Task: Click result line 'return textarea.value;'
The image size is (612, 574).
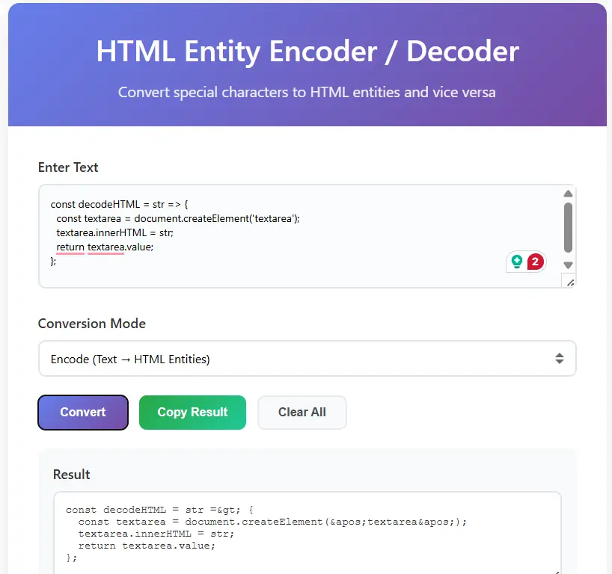Action: (x=147, y=546)
